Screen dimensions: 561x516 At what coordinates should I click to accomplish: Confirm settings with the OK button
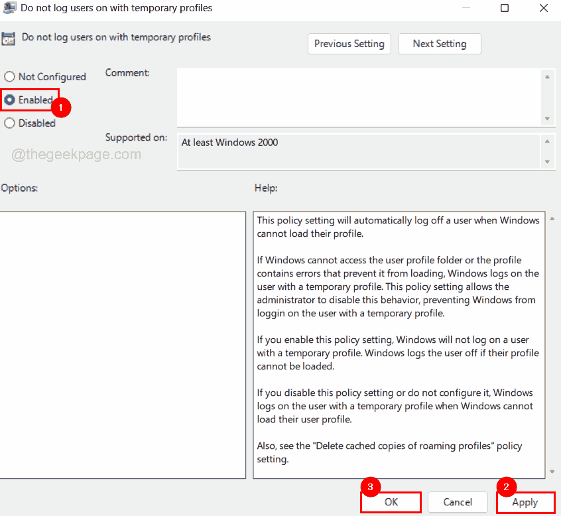click(x=390, y=502)
